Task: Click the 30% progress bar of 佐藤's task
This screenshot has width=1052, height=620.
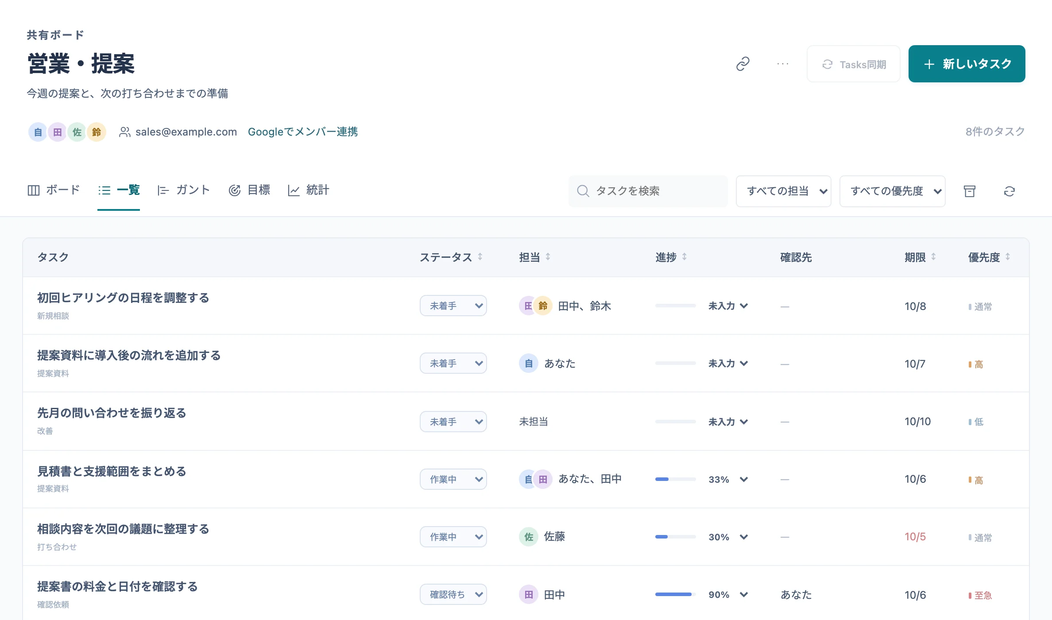Action: pyautogui.click(x=676, y=537)
